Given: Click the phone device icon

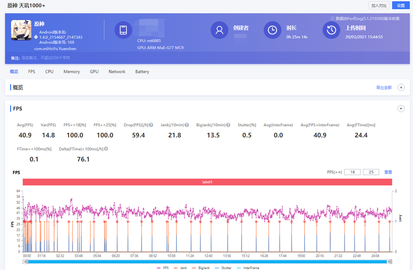Looking at the screenshot, I should pyautogui.click(x=123, y=30).
